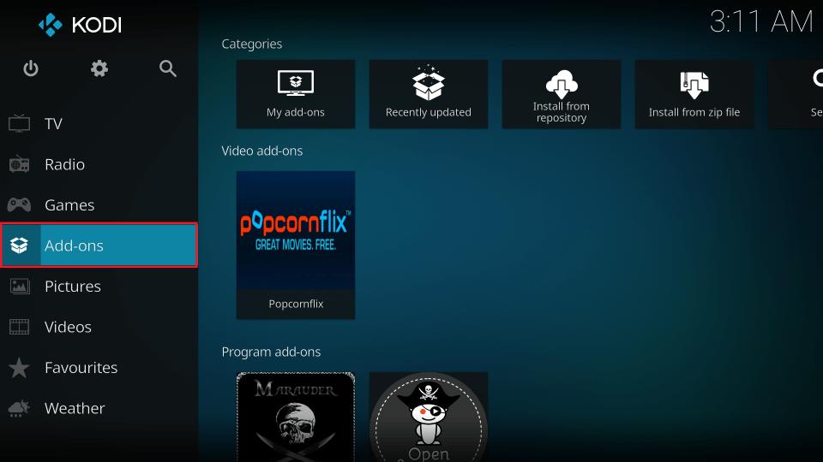The height and width of the screenshot is (462, 823).
Task: Open the settings gear icon
Action: [99, 68]
